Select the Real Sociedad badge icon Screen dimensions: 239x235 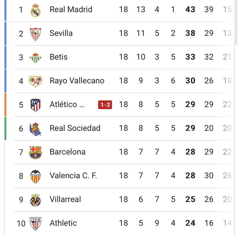[x=36, y=128]
